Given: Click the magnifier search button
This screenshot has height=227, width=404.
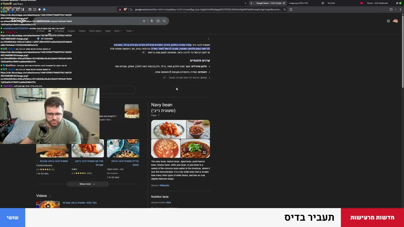Looking at the screenshot, I should click(x=164, y=21).
